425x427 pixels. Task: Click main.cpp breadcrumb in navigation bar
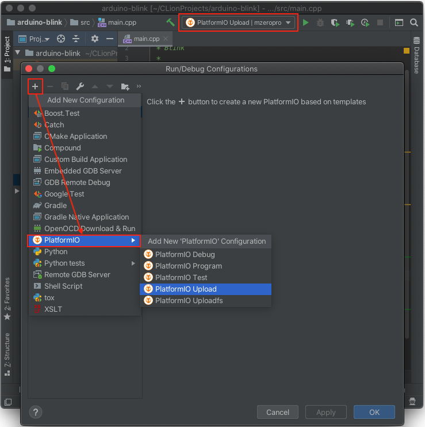pos(117,22)
